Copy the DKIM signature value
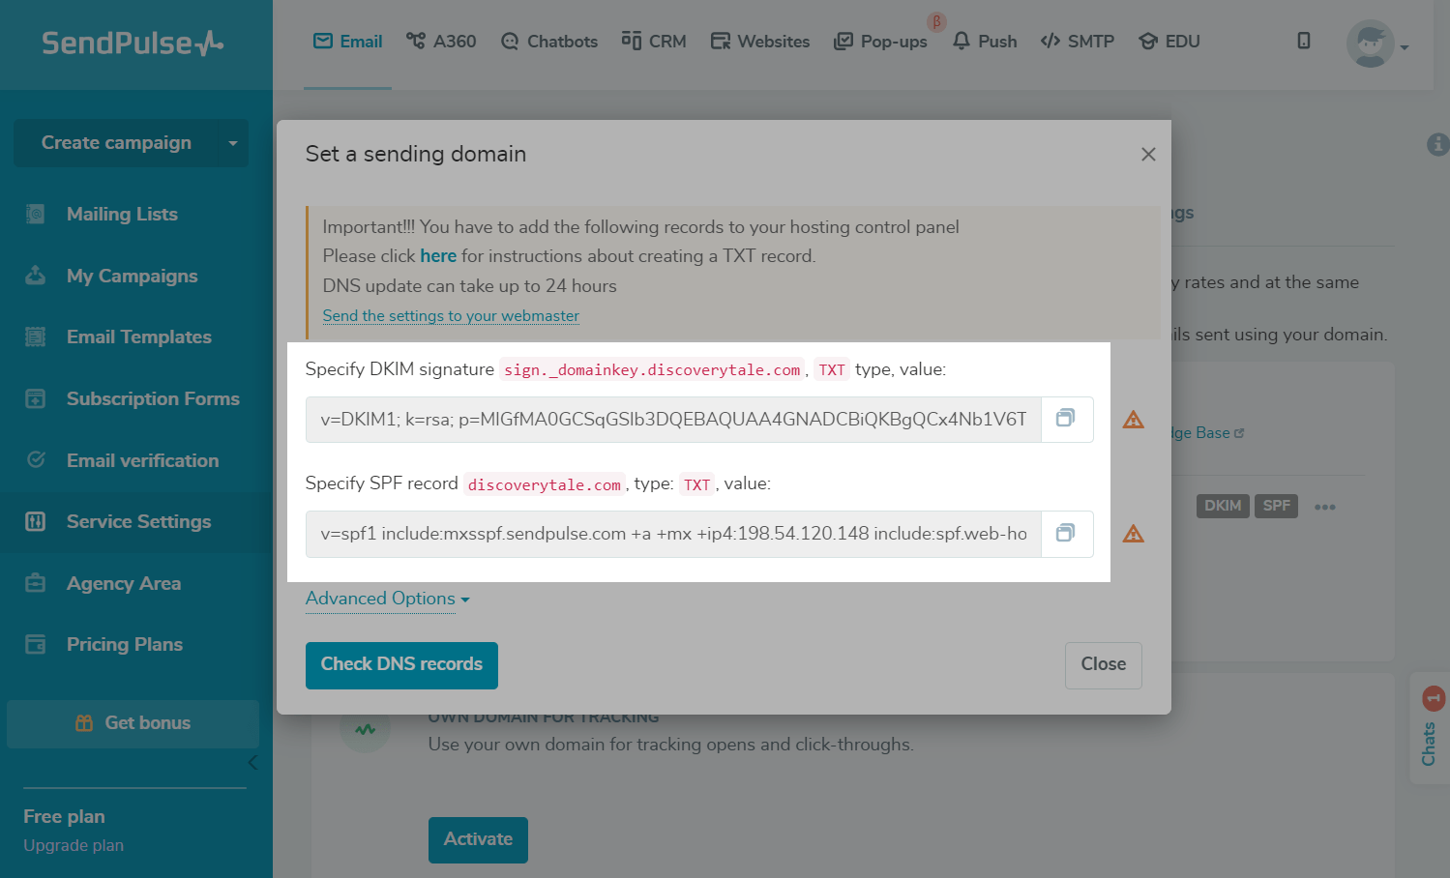Screen dimensions: 1450x878 [x=1066, y=419]
